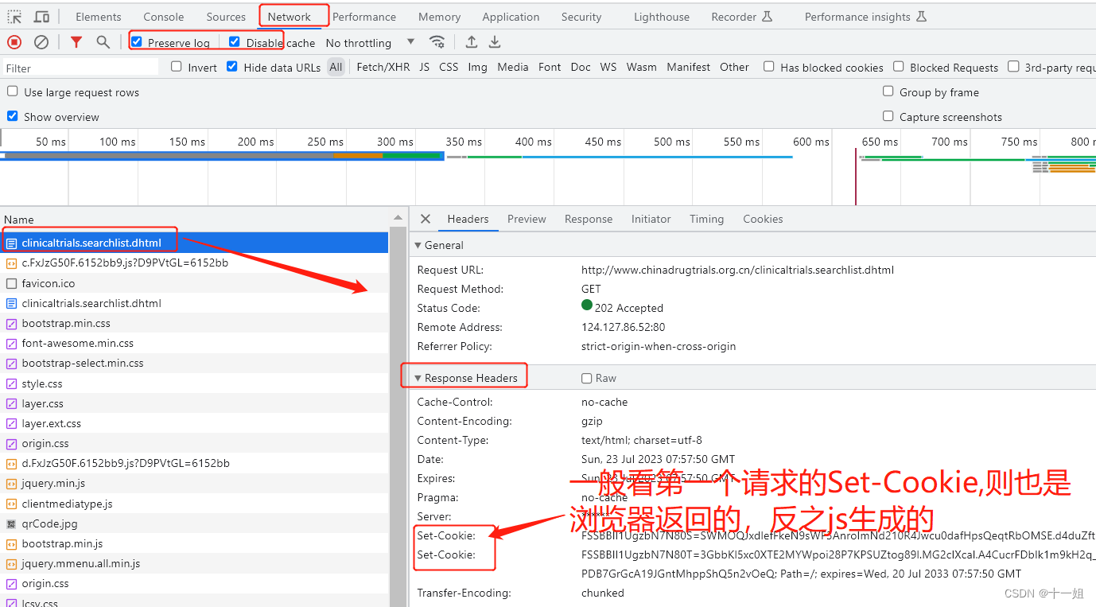Click the jquery.min.js script icon
1096x607 pixels.
coord(11,483)
